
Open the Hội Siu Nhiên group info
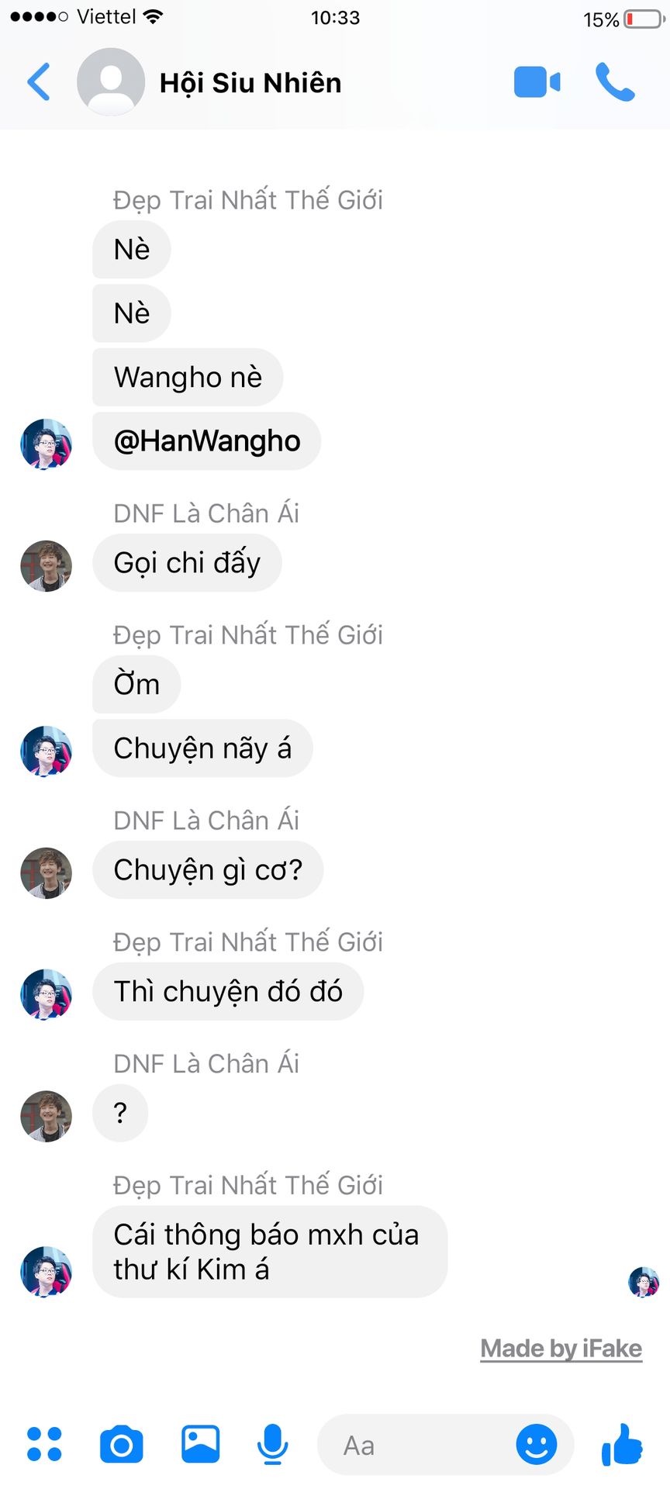tap(250, 83)
